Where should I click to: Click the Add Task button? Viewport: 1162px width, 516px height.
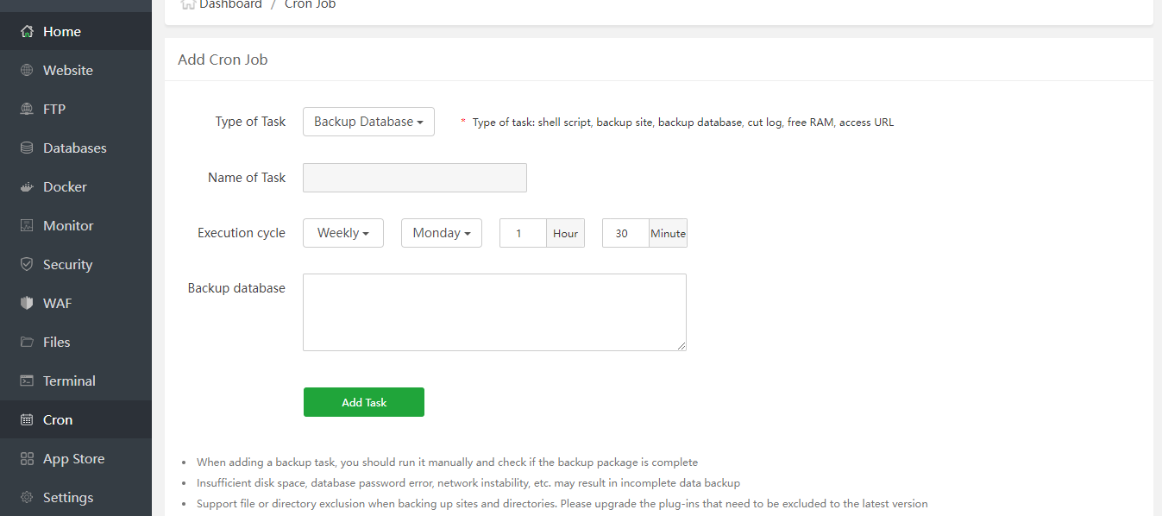[x=363, y=402]
